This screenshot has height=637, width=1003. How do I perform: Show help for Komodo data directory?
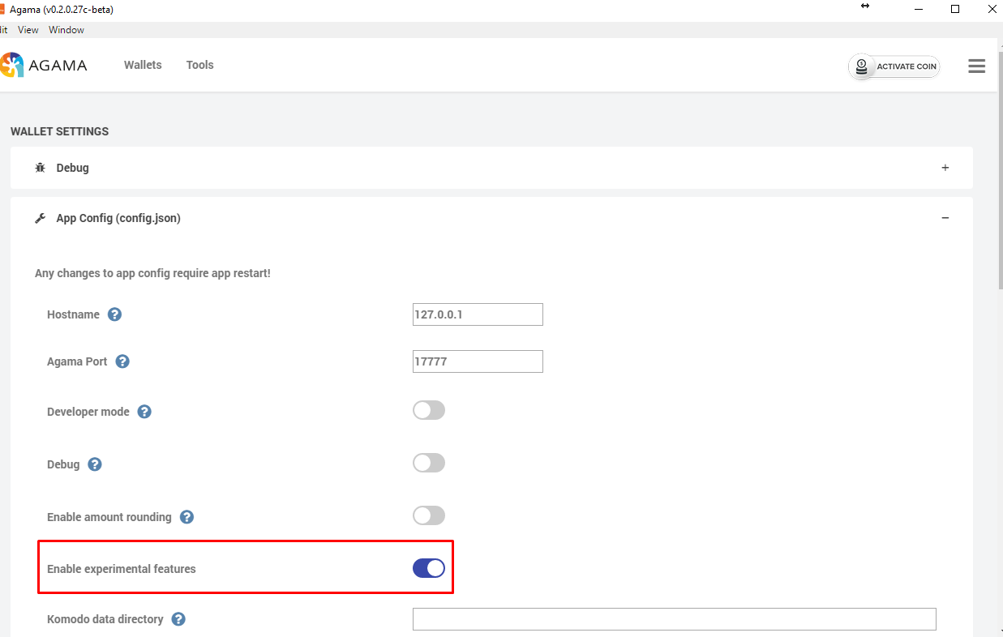click(x=178, y=619)
